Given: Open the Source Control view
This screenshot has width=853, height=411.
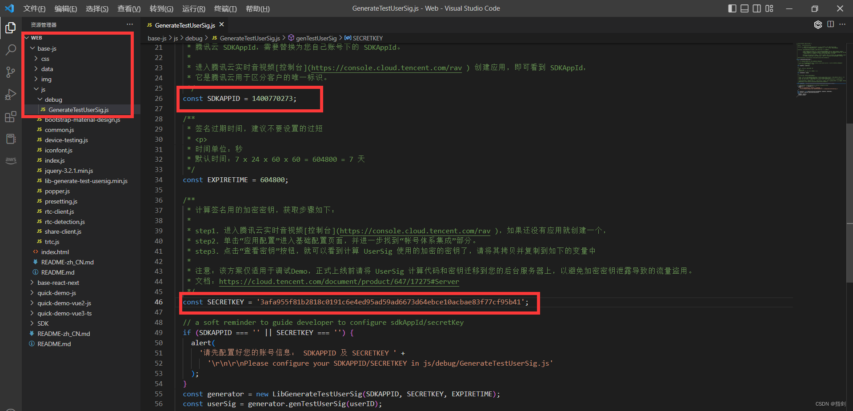Looking at the screenshot, I should pos(11,72).
